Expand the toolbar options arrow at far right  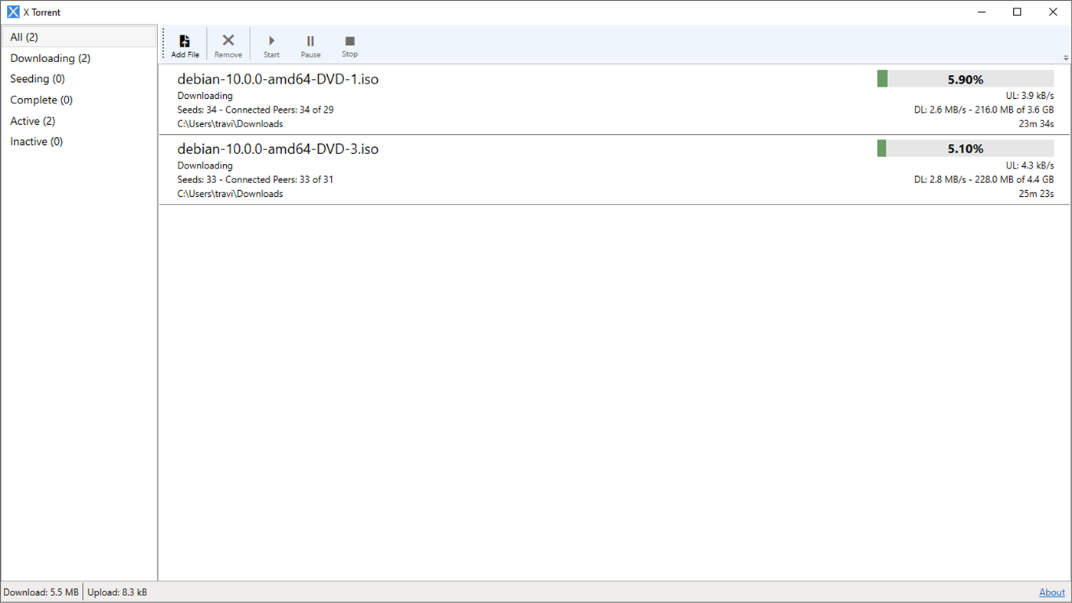click(x=1065, y=57)
